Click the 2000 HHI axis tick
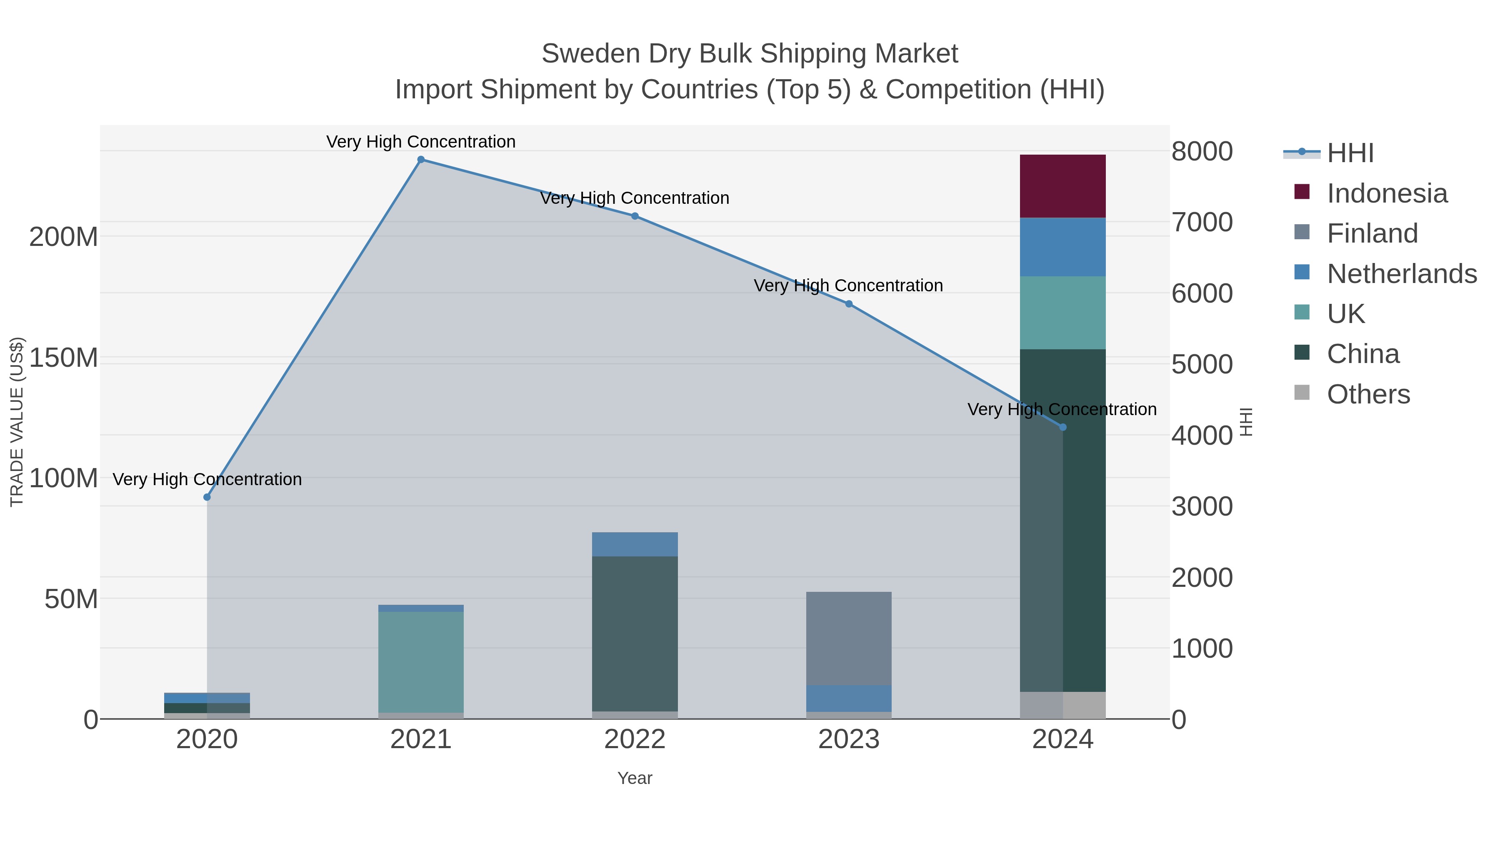The width and height of the screenshot is (1500, 844). pyautogui.click(x=1202, y=578)
